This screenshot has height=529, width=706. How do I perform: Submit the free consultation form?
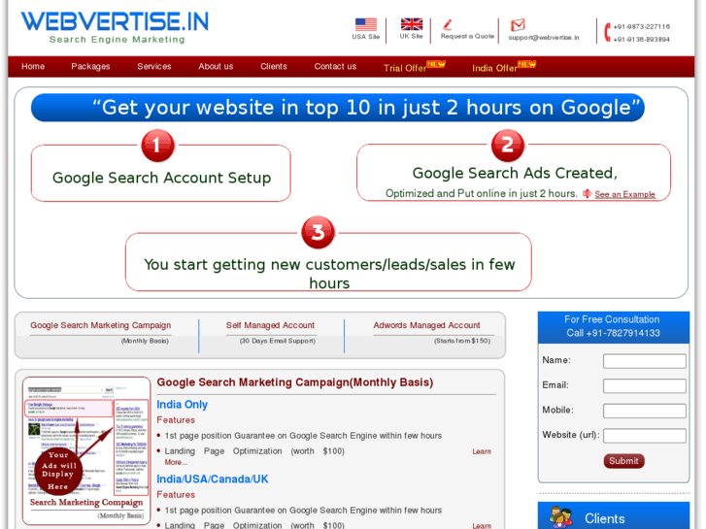(623, 460)
